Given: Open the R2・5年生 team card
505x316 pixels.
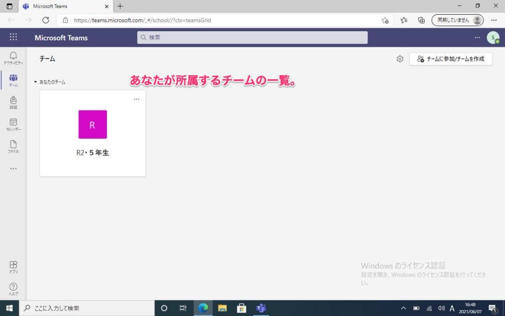Looking at the screenshot, I should click(x=93, y=133).
